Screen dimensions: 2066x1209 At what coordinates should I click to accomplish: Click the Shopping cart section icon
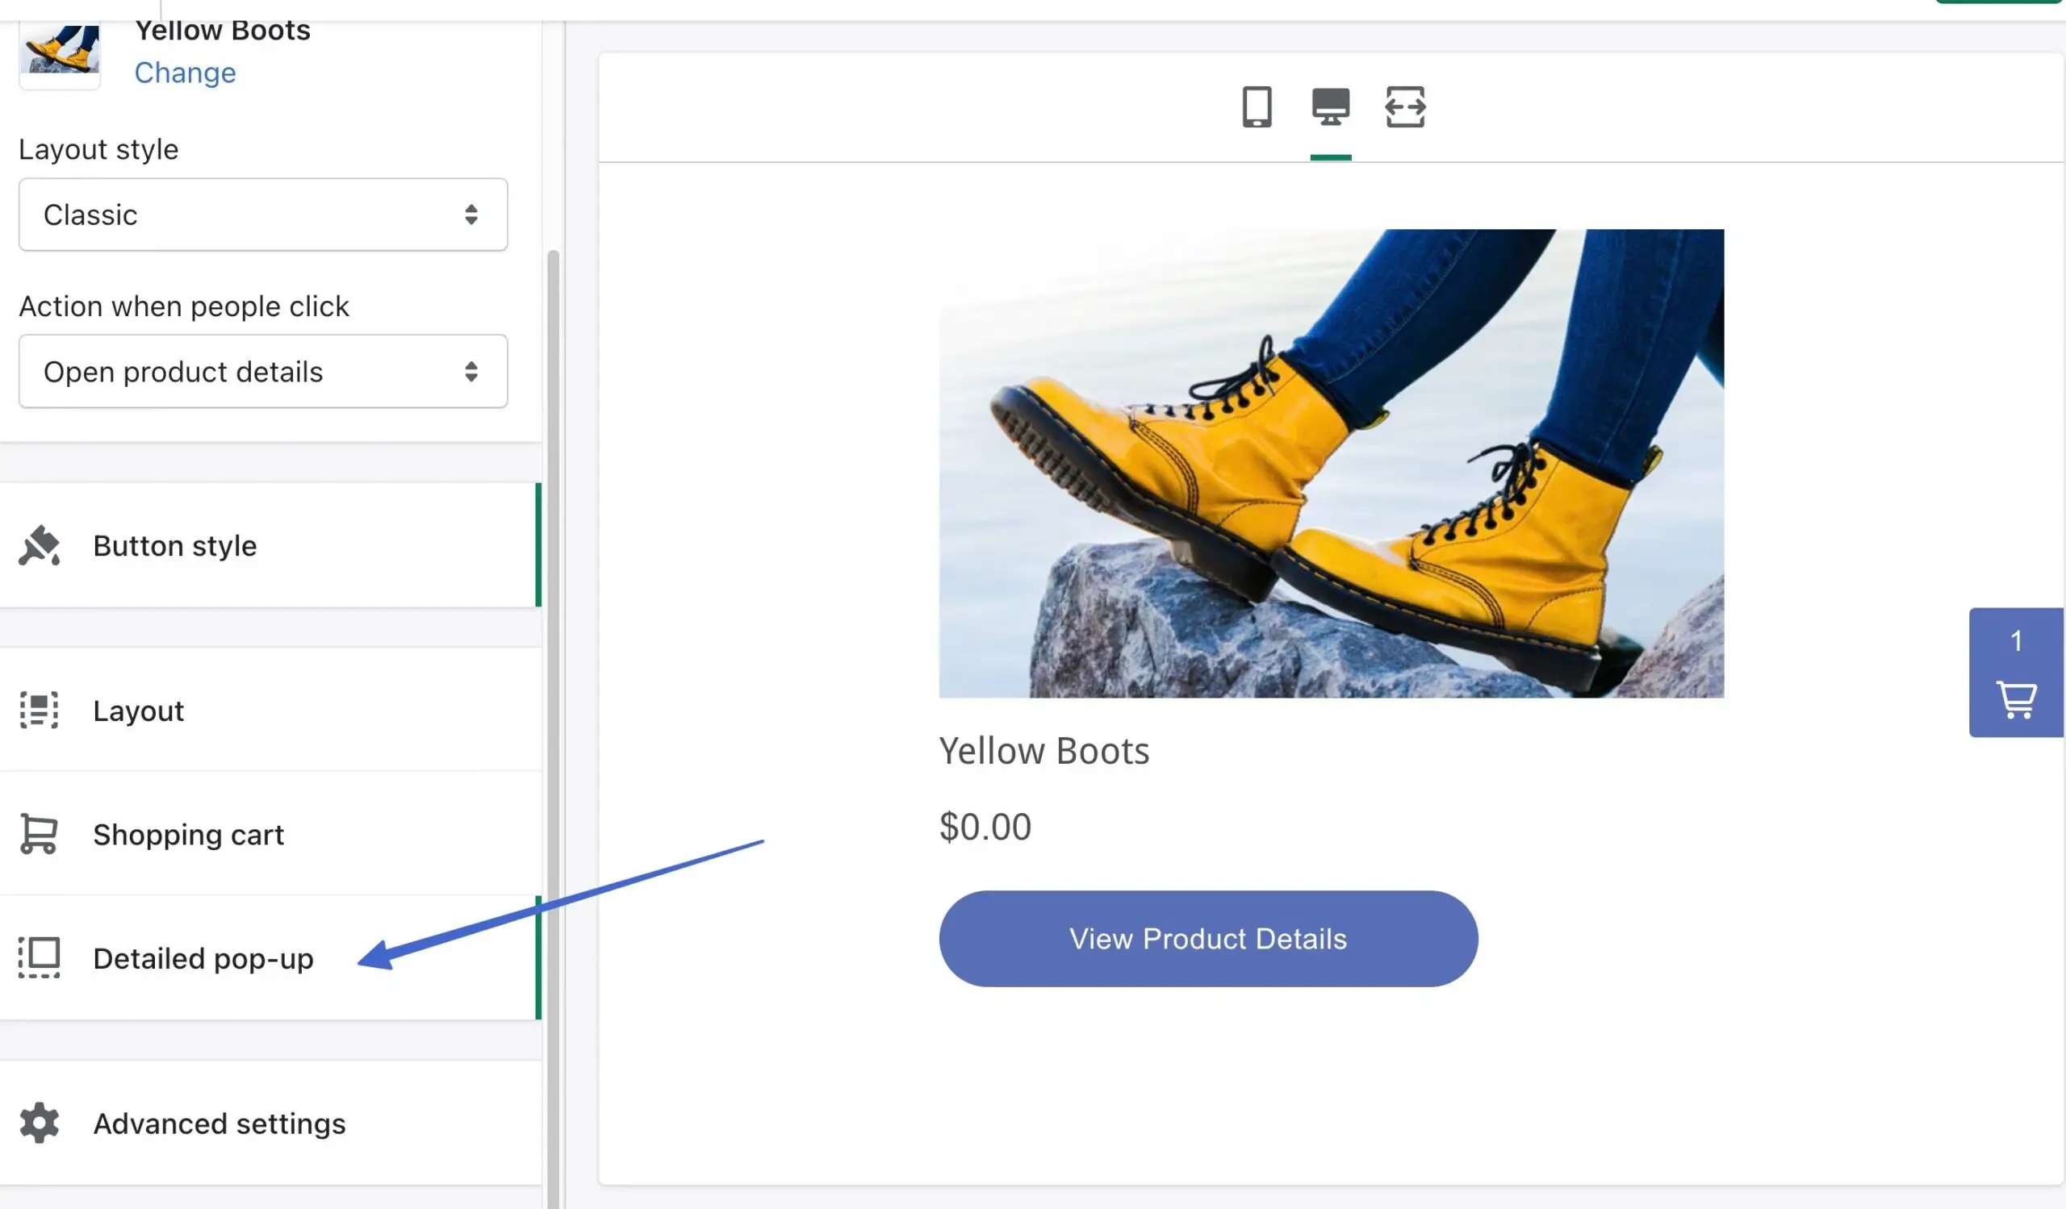pos(39,834)
